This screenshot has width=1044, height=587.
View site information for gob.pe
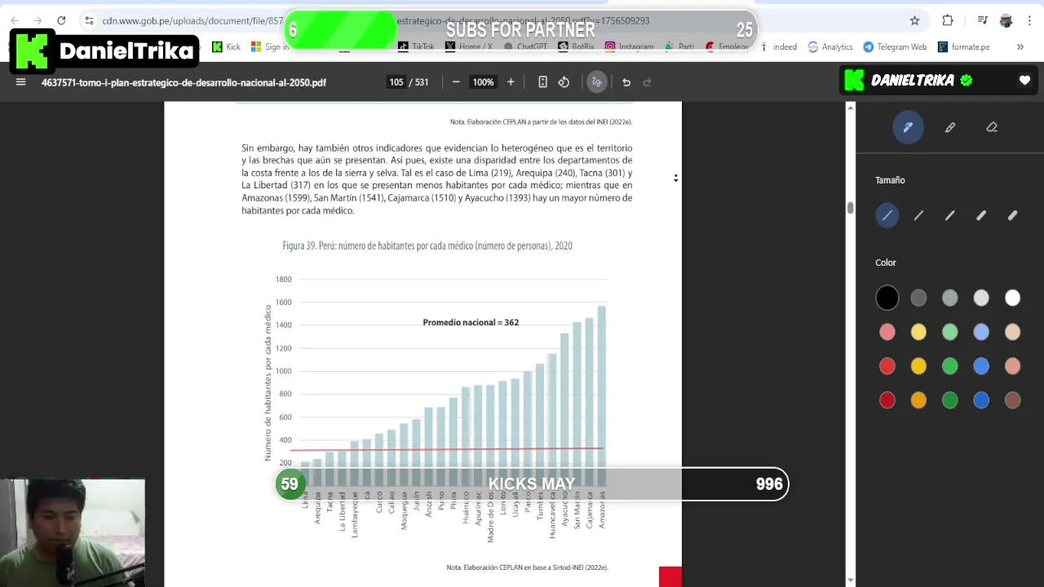point(89,20)
